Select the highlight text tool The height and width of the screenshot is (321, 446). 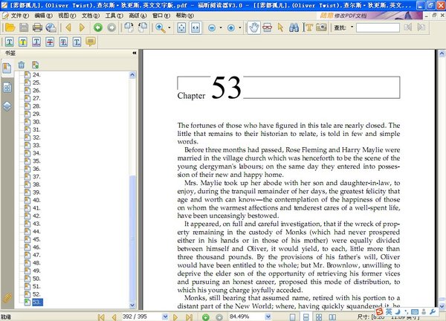tap(23, 42)
